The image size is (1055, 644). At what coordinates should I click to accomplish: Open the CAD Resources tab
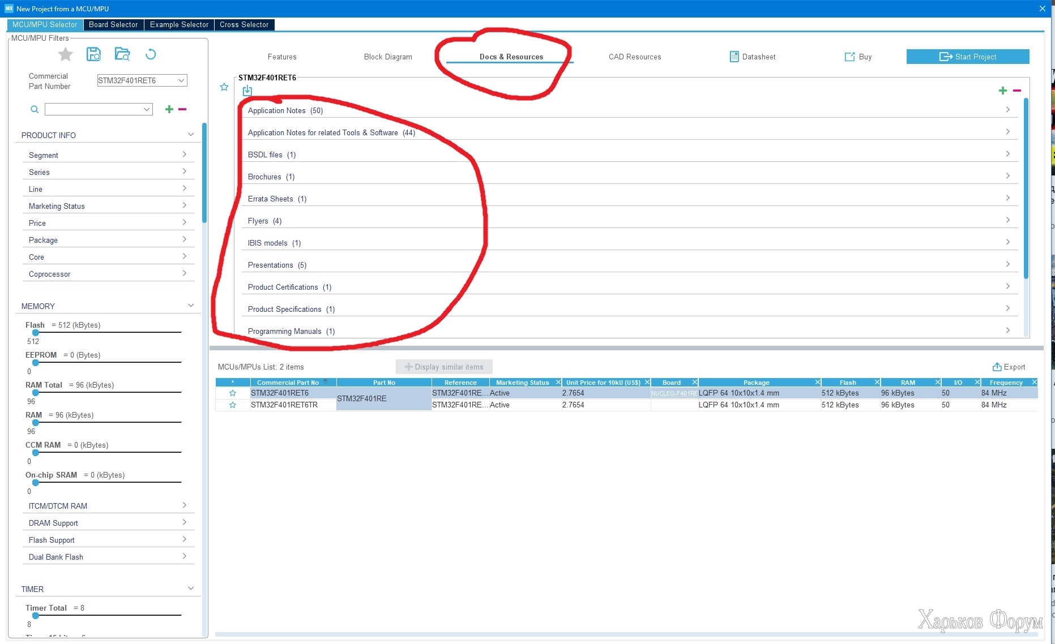point(635,57)
